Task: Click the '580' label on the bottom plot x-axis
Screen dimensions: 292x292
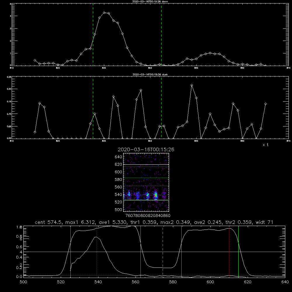Action: tap(173, 282)
